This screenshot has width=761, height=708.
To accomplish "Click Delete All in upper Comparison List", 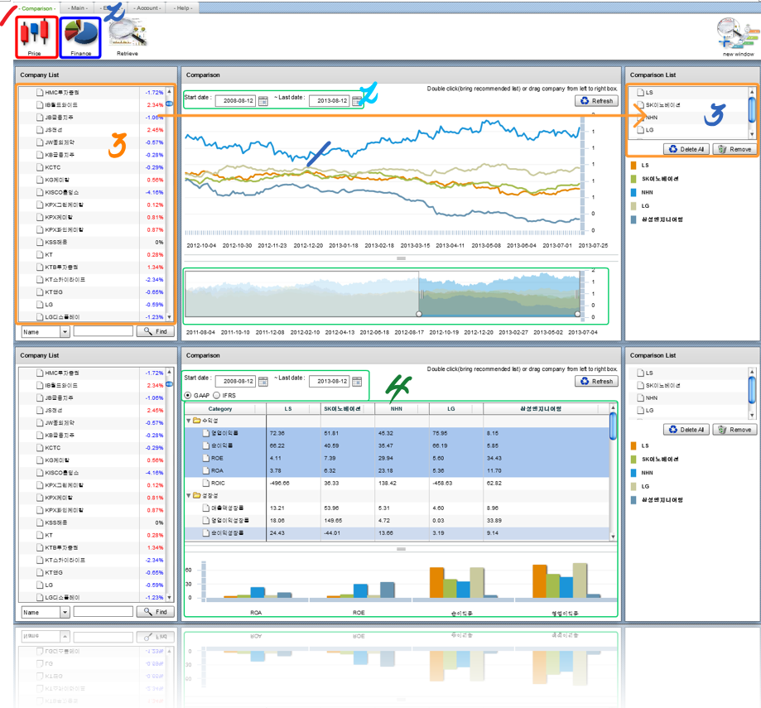I will [x=686, y=150].
